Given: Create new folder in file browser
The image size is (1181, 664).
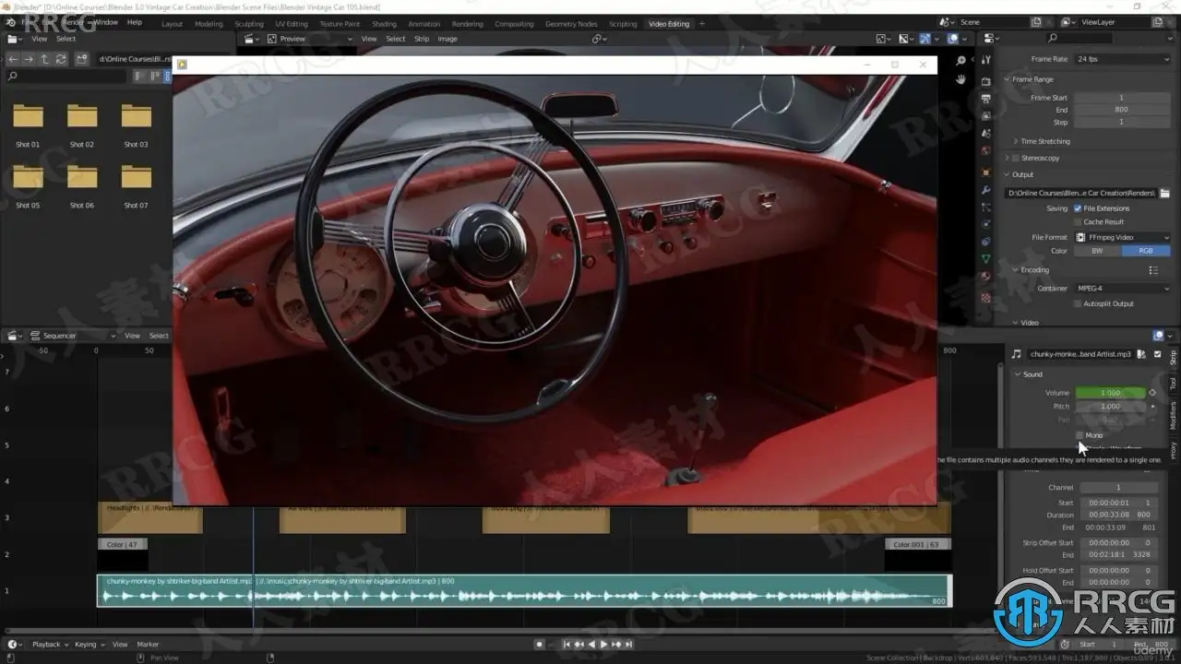Looking at the screenshot, I should pos(82,59).
